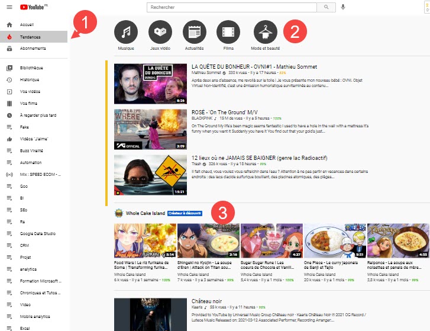
Task: Click the Automation playlist icon
Action: tap(9, 163)
